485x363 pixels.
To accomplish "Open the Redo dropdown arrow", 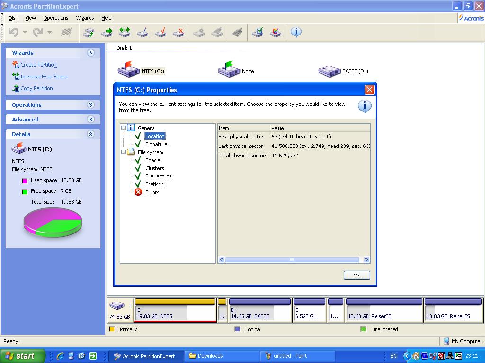I will pyautogui.click(x=49, y=32).
